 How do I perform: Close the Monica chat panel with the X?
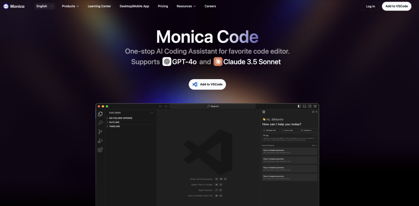click(317, 112)
